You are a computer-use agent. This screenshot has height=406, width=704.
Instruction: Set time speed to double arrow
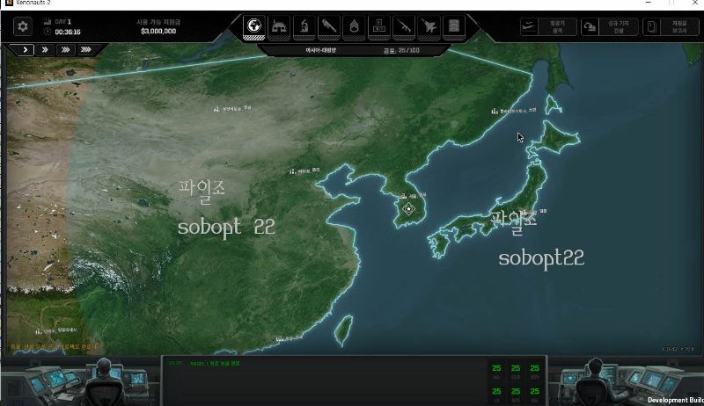pyautogui.click(x=45, y=50)
